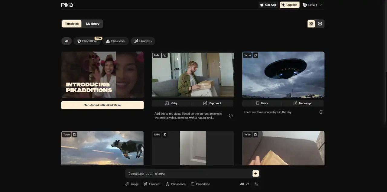387x192 pixels.
Task: Open generation settings sliders icon
Action: click(x=257, y=184)
